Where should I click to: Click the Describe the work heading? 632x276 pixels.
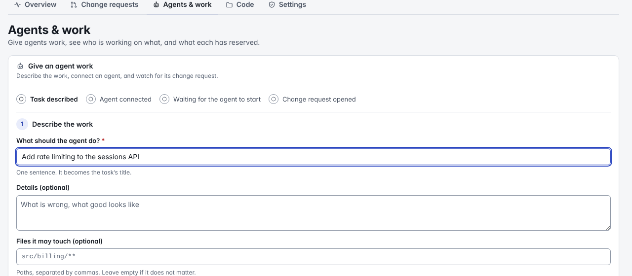63,124
